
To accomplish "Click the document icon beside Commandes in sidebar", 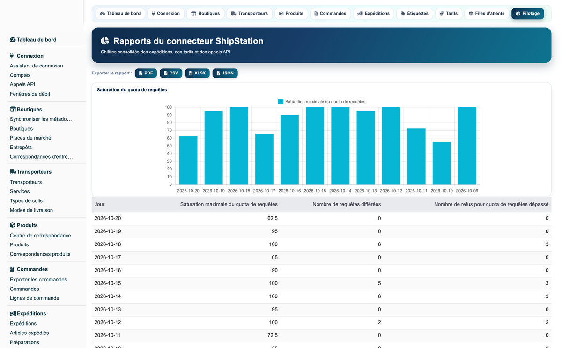I will click(12, 269).
